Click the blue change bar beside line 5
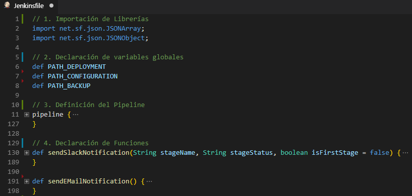The image size is (412, 196). [22, 57]
